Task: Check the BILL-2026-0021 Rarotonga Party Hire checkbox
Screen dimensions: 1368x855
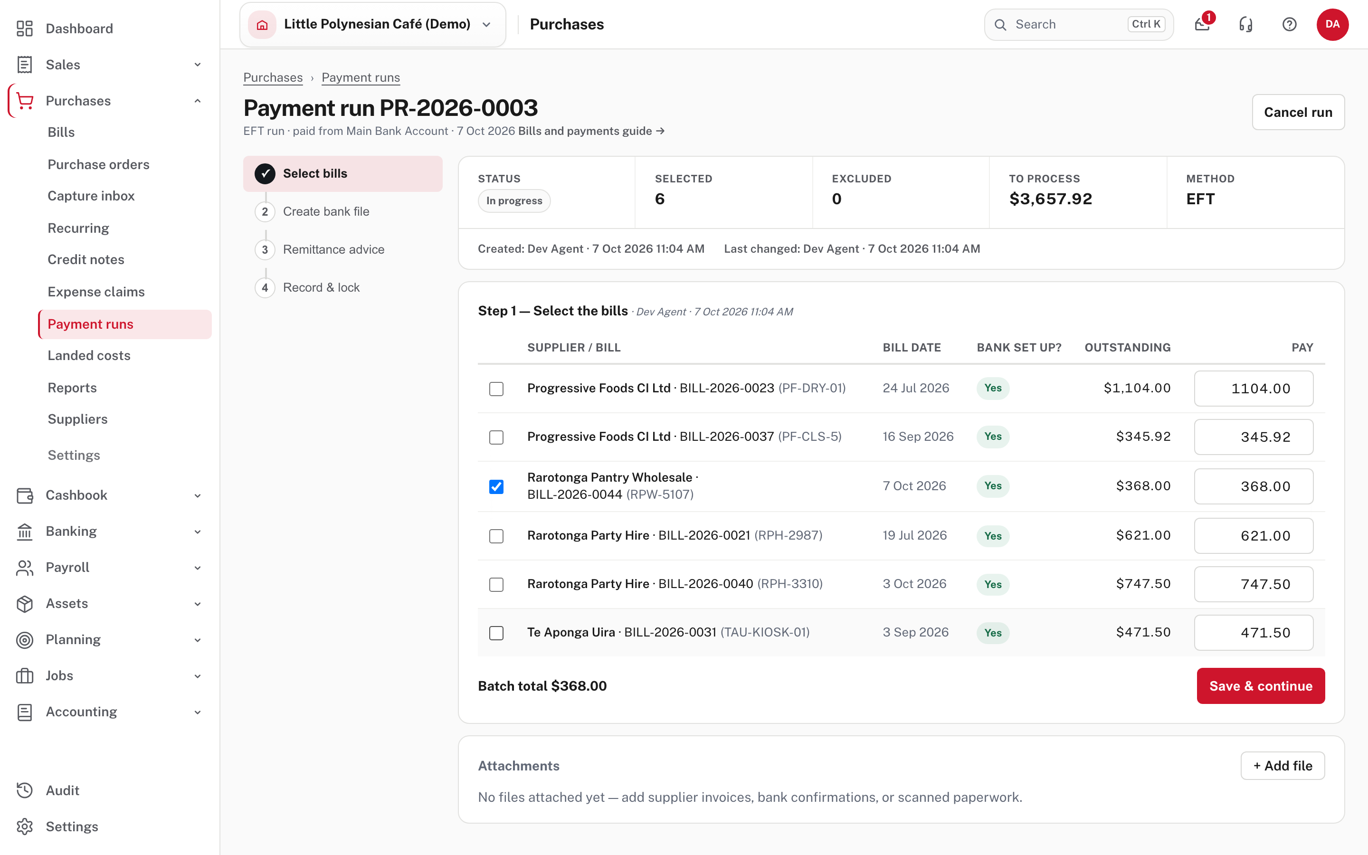Action: point(496,536)
